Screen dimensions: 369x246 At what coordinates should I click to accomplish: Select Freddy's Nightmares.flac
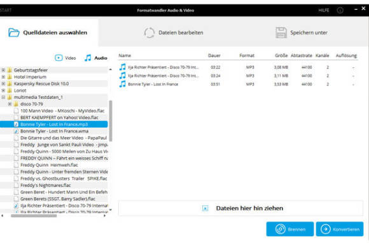pyautogui.click(x=45, y=185)
